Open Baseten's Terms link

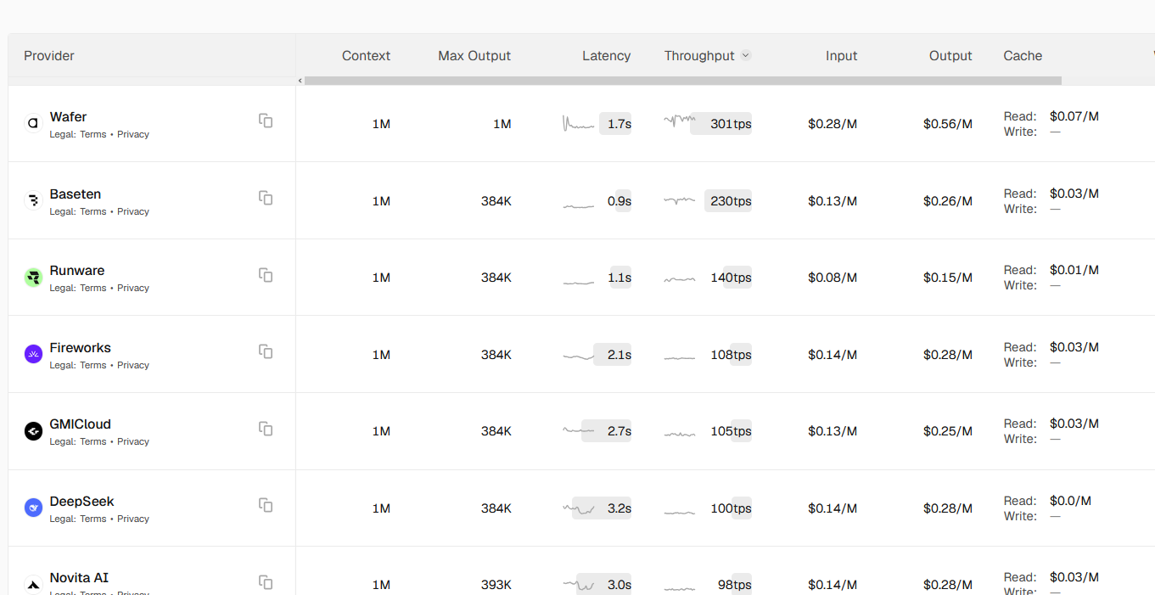(93, 211)
